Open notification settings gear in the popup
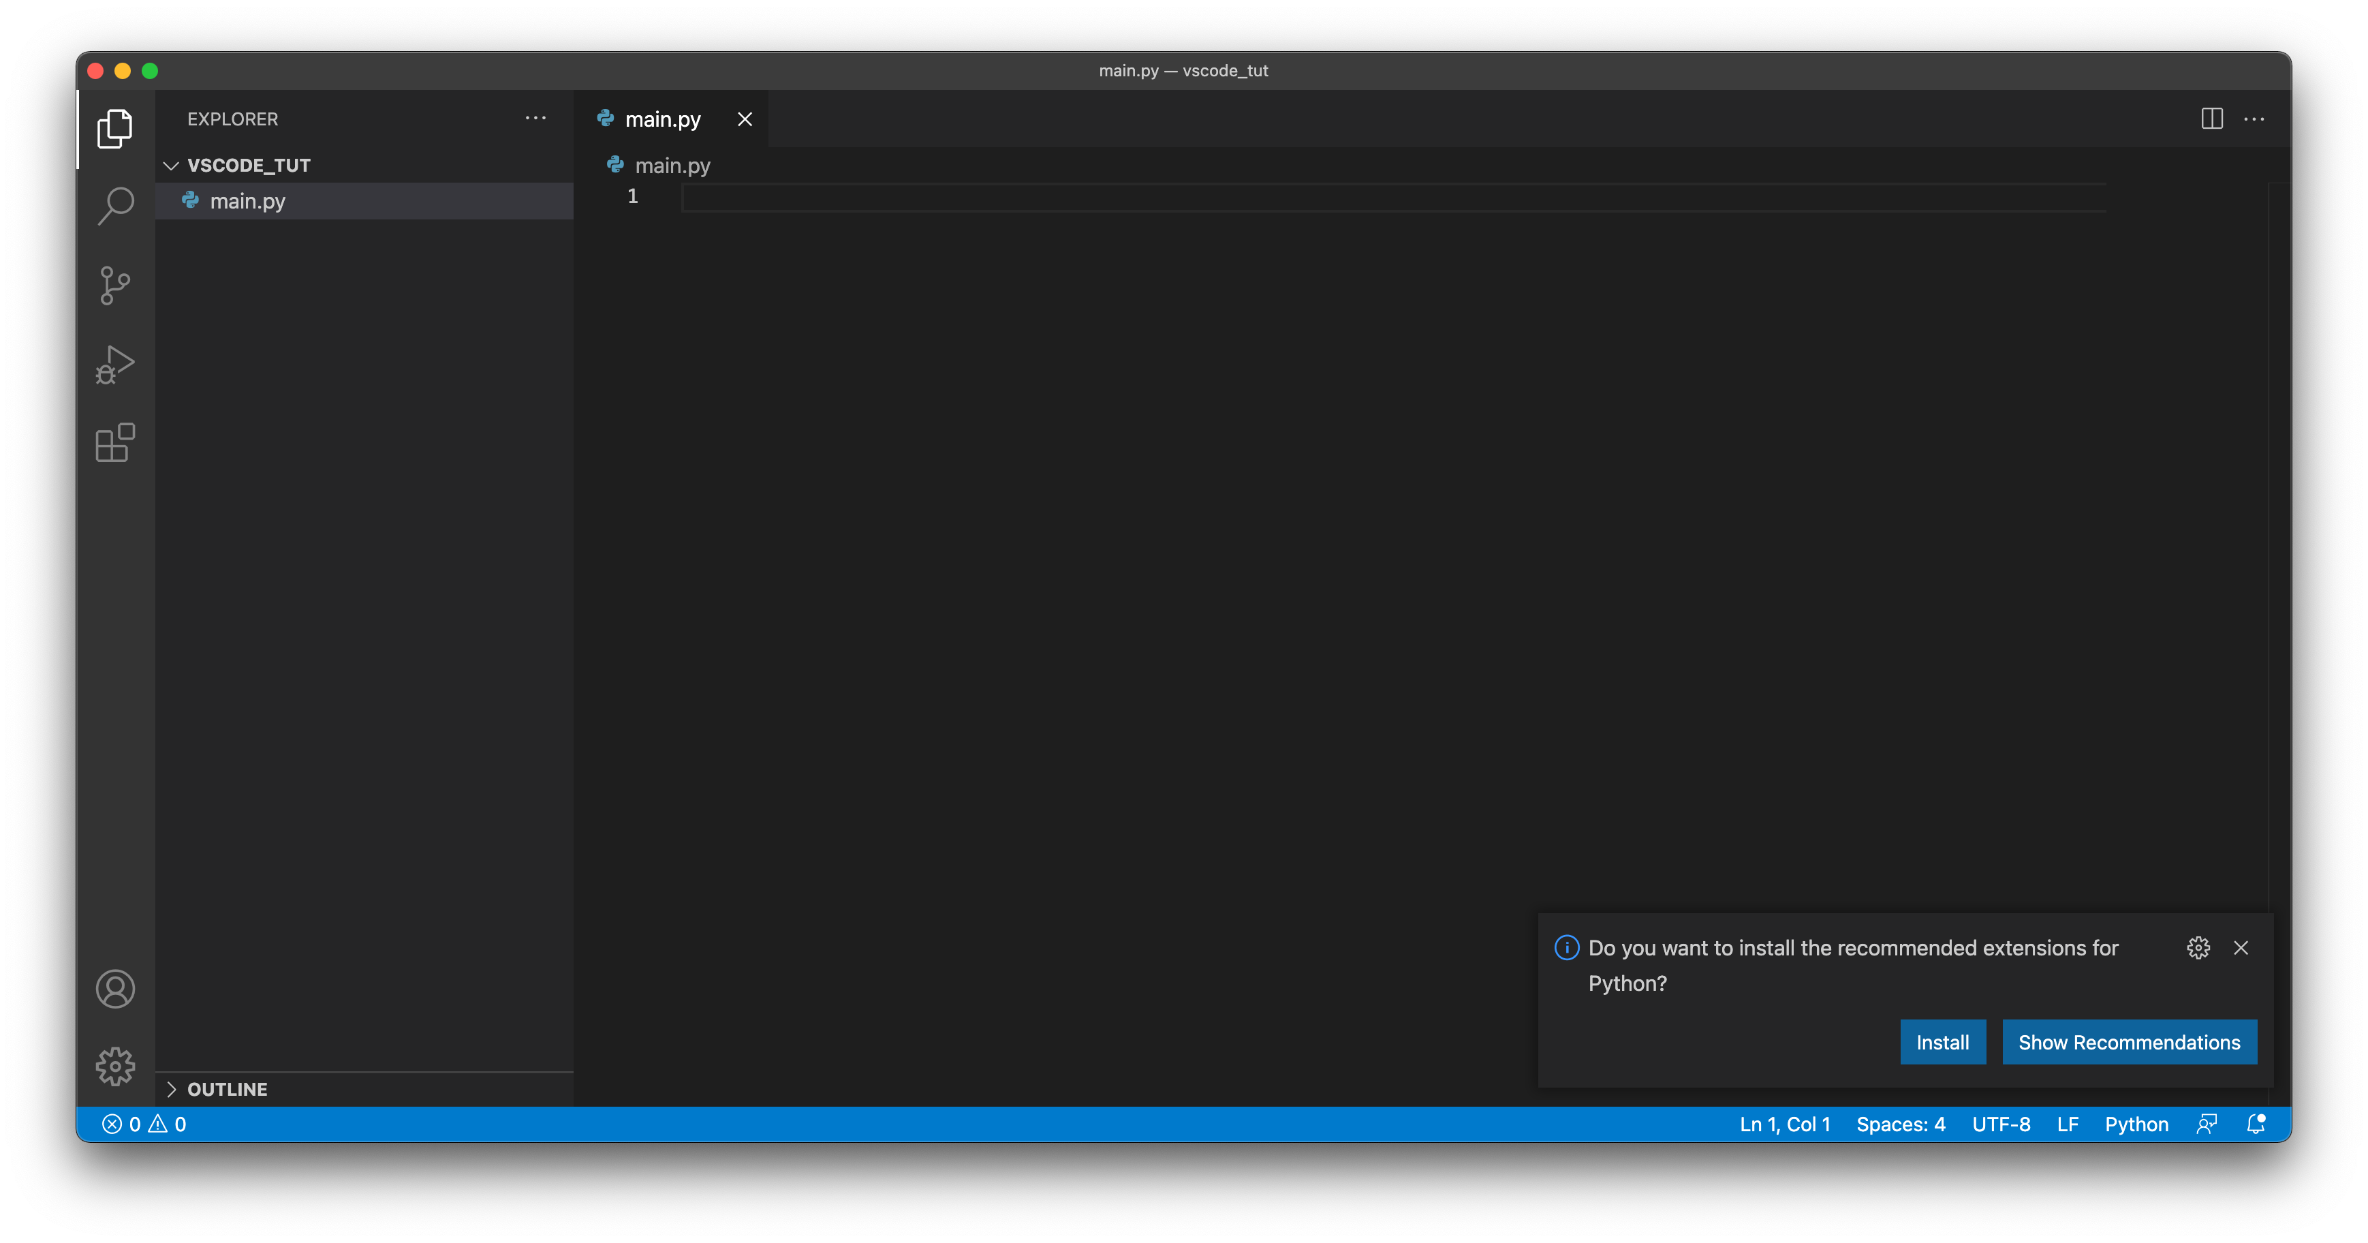 [2198, 948]
